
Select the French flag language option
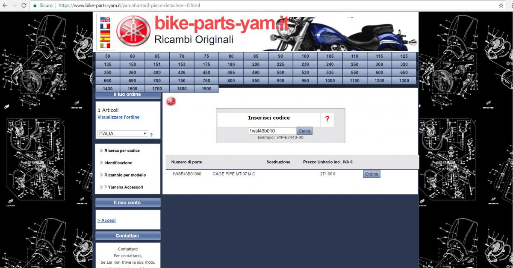105,26
